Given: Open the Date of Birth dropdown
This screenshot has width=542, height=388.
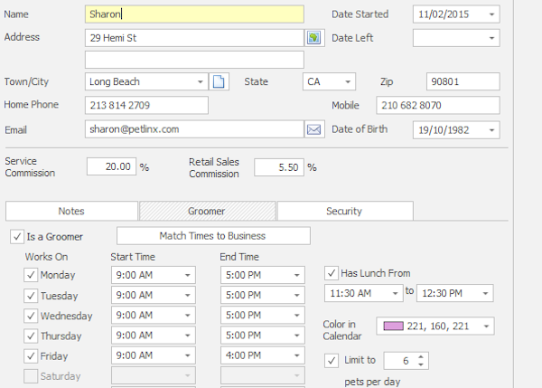Looking at the screenshot, I should (491, 129).
